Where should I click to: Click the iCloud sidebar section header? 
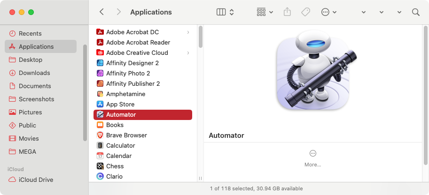pyautogui.click(x=16, y=169)
